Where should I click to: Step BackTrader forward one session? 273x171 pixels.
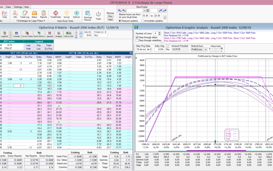(x=160, y=11)
